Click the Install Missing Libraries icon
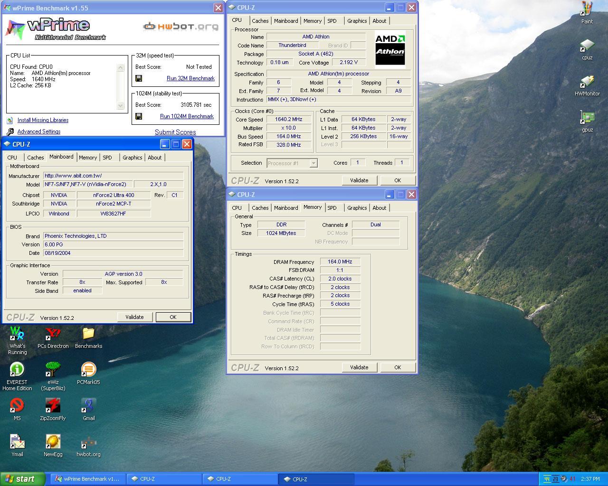608x486 pixels. (x=10, y=121)
